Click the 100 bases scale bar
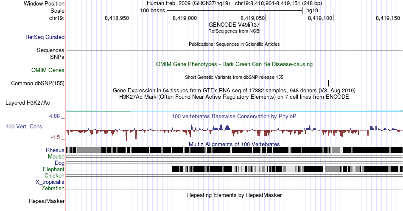The height and width of the screenshot is (211, 403). click(235, 11)
